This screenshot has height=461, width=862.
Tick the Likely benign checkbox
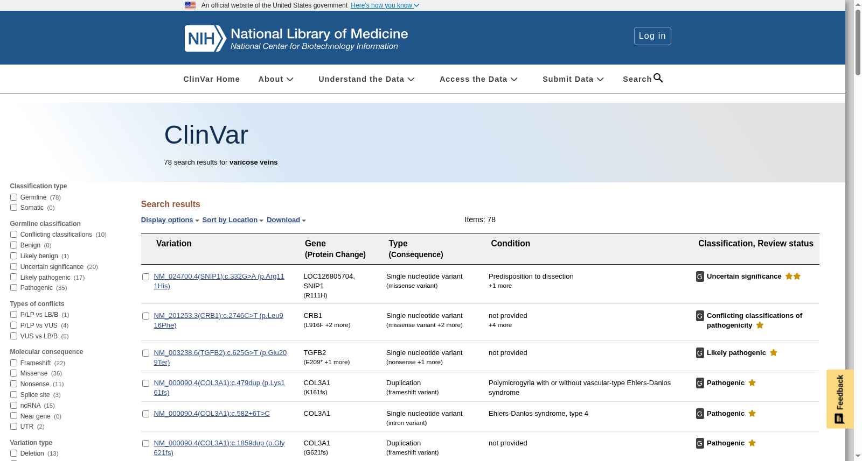pyautogui.click(x=13, y=256)
